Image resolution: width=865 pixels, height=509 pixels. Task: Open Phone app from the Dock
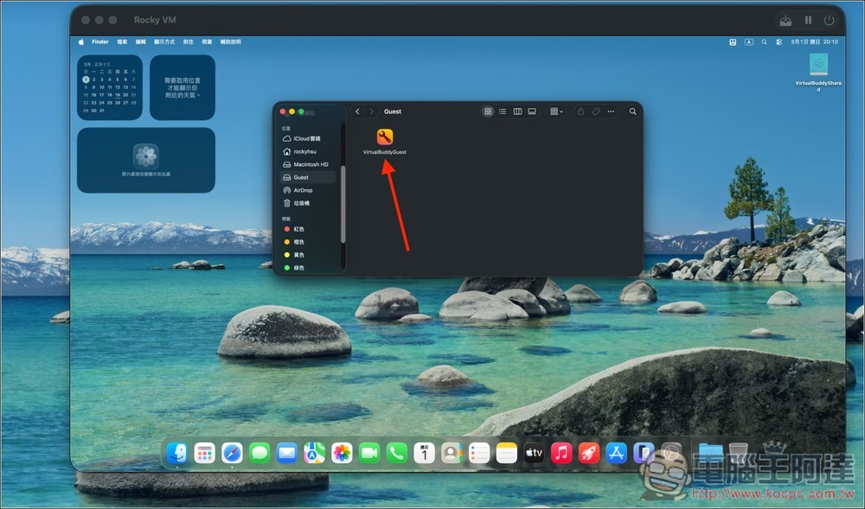coord(397,454)
